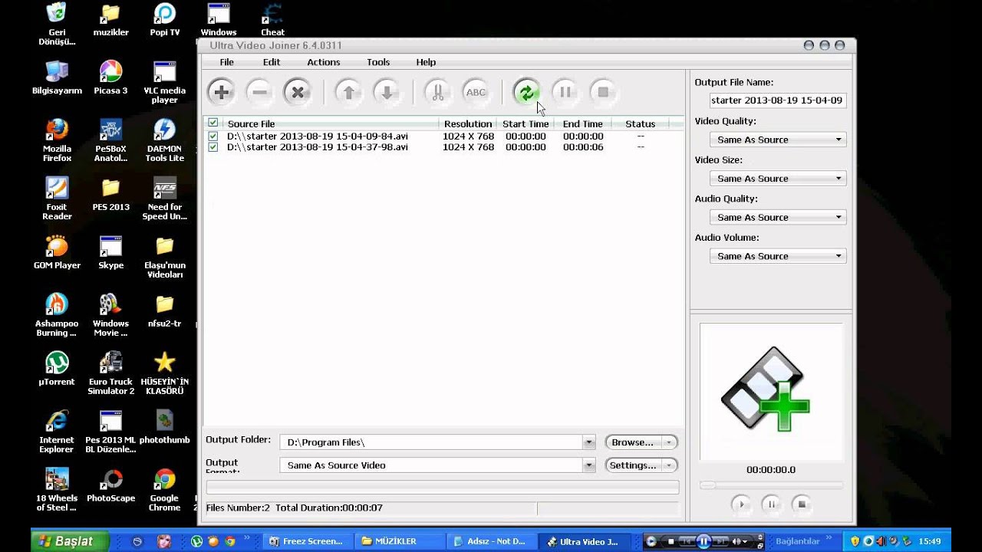Image resolution: width=982 pixels, height=552 pixels.
Task: Play the preview video
Action: tap(741, 504)
